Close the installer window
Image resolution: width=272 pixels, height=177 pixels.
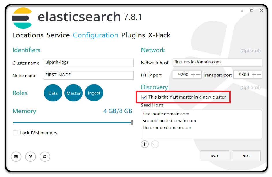[x=262, y=10]
